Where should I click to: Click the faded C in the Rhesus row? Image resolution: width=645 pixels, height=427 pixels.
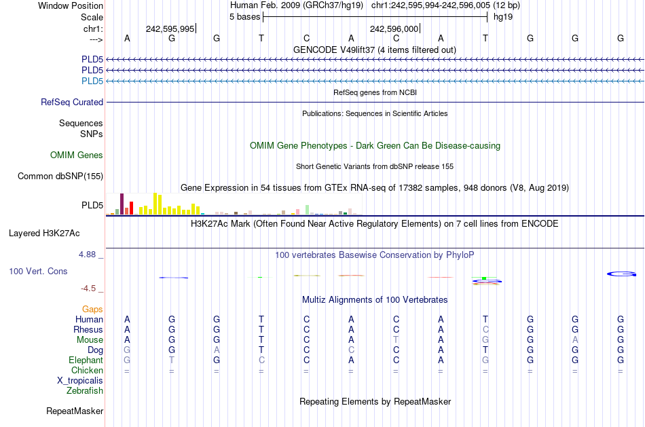click(485, 330)
